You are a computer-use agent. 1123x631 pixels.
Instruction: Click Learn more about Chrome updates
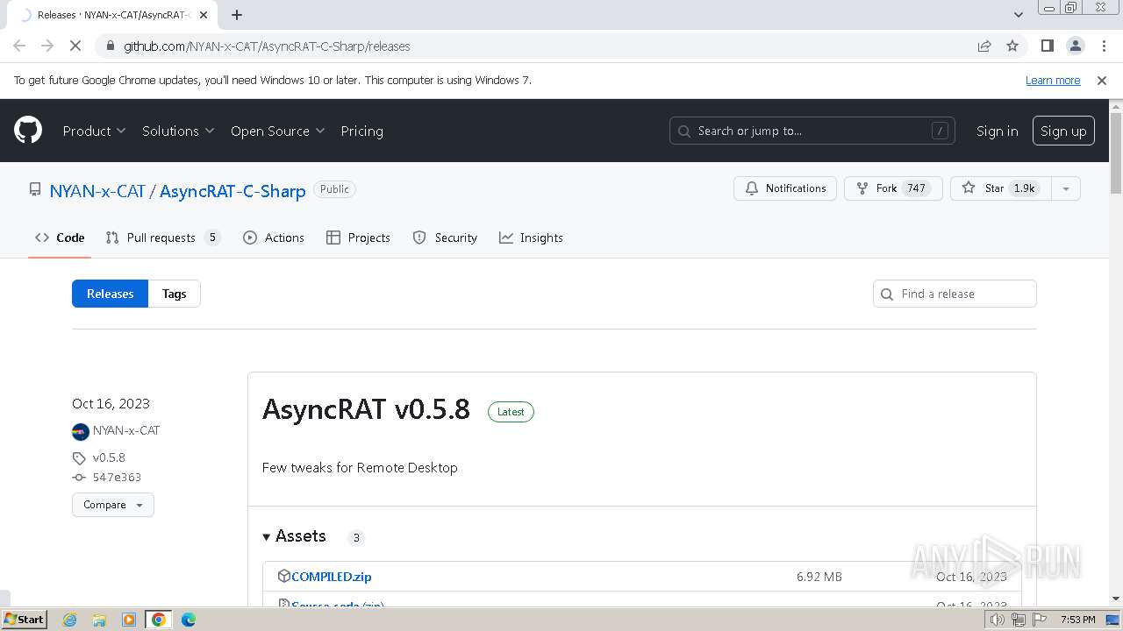tap(1053, 80)
